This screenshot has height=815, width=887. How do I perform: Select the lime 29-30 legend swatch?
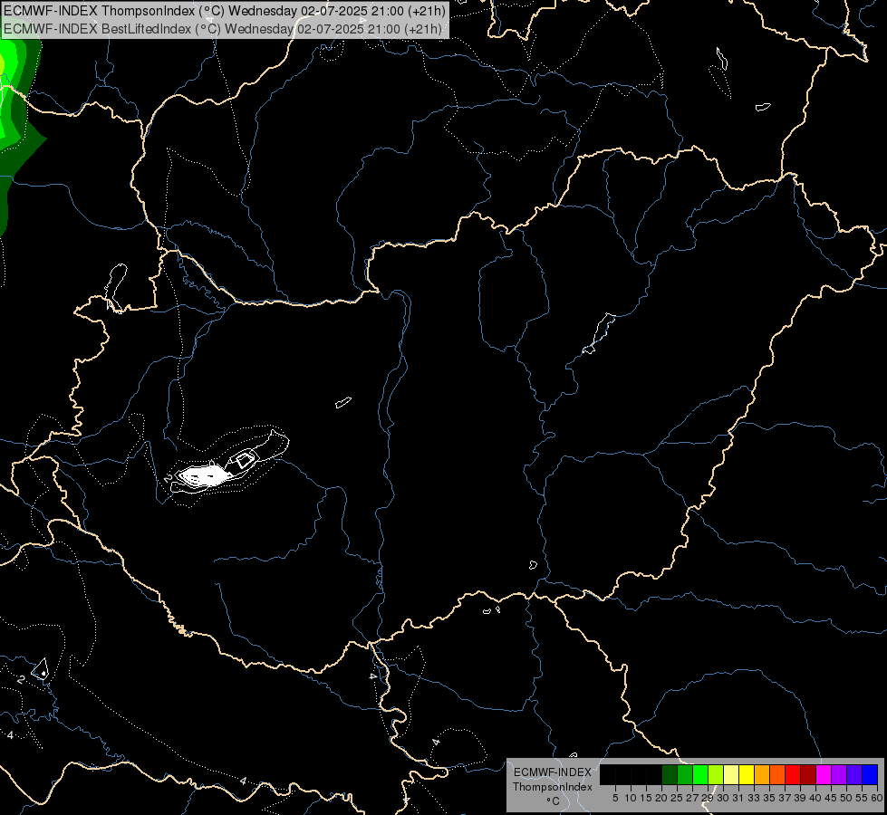point(716,774)
